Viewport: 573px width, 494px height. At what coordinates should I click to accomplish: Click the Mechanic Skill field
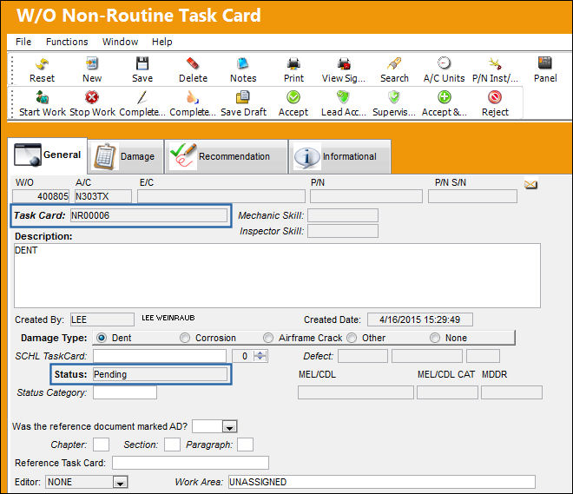[343, 215]
